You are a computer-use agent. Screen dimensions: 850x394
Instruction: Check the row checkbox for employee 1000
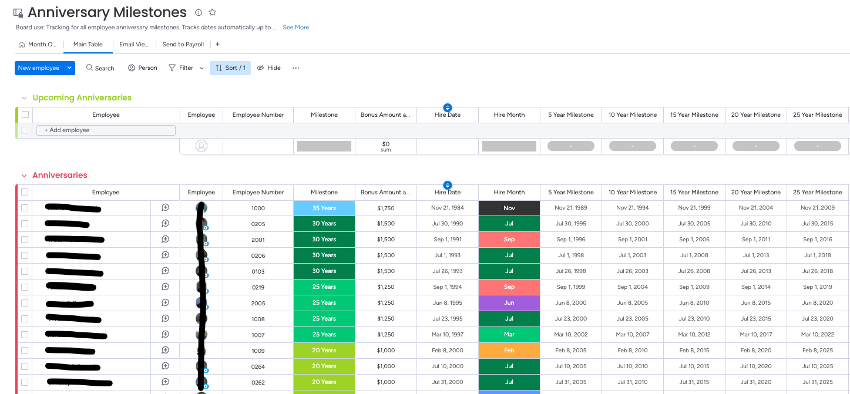[x=25, y=208]
